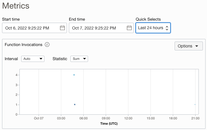Viewport: 207px width, 130px height.
Task: Expand the Quick Selects 'Last 24 hours' dropdown
Action: click(x=153, y=28)
